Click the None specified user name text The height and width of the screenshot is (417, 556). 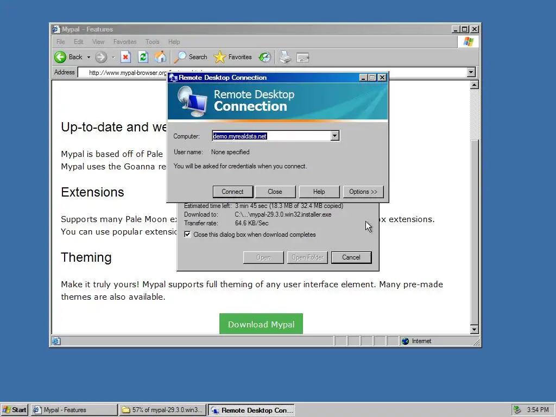pyautogui.click(x=230, y=152)
